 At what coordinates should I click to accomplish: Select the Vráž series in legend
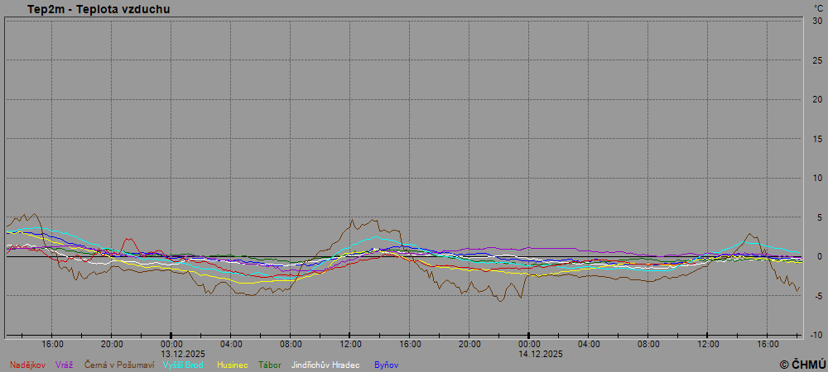pyautogui.click(x=65, y=365)
